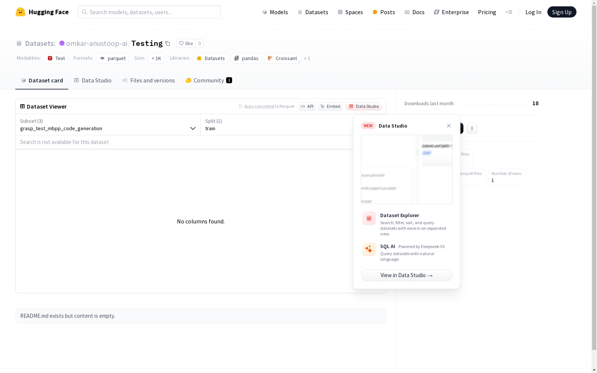
Task: Click 'README.md exists but content is empty.' text
Action: 68,316
